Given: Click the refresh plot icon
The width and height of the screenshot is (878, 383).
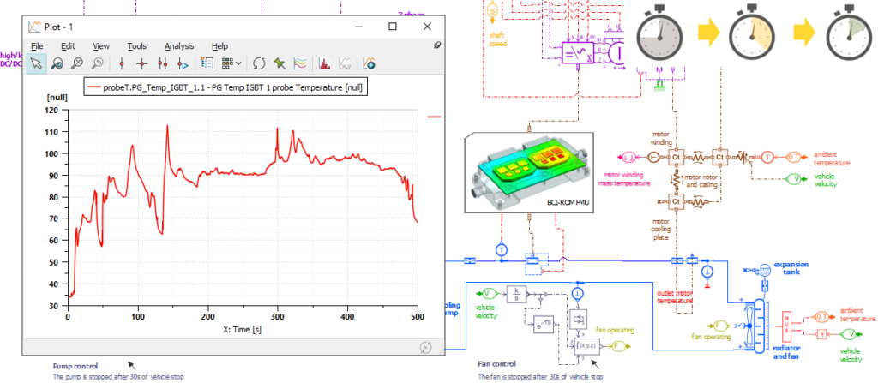Looking at the screenshot, I should [259, 63].
